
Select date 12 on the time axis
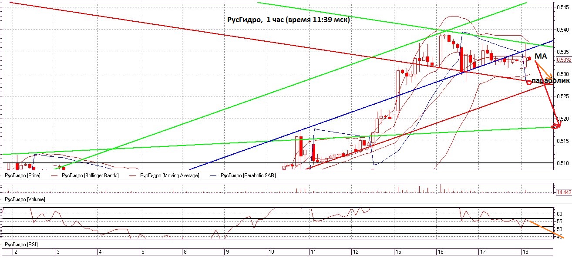click(x=355, y=251)
